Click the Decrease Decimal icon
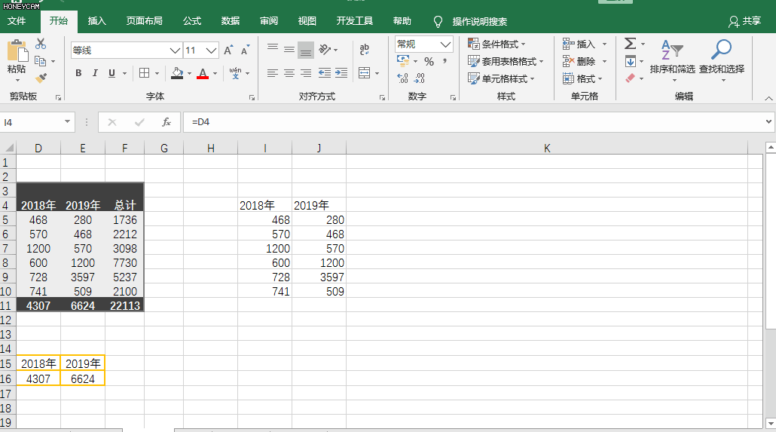 (420, 78)
